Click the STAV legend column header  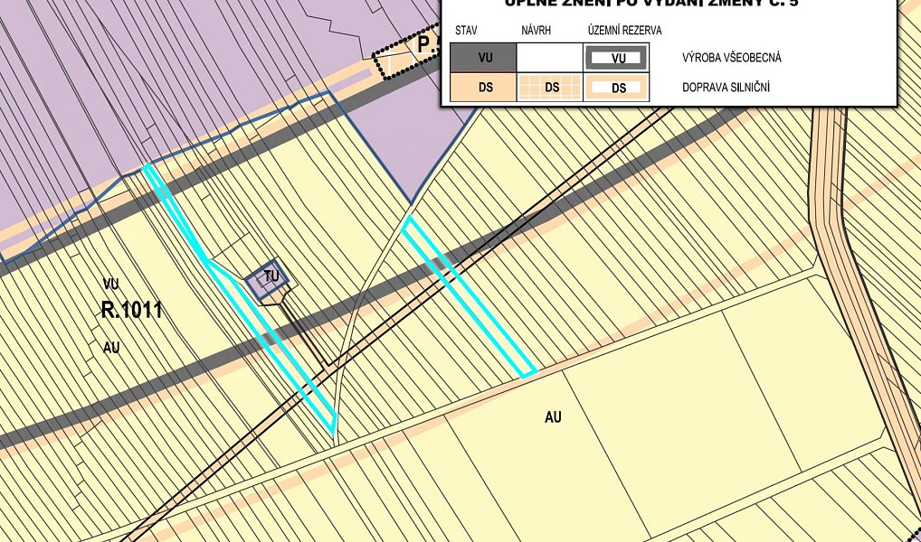click(466, 31)
